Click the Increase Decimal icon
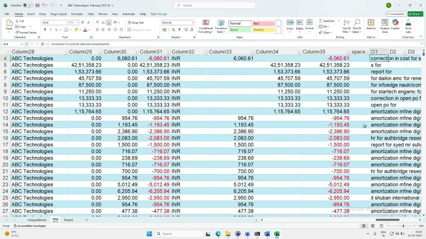The height and width of the screenshot is (239, 426). pos(185,30)
